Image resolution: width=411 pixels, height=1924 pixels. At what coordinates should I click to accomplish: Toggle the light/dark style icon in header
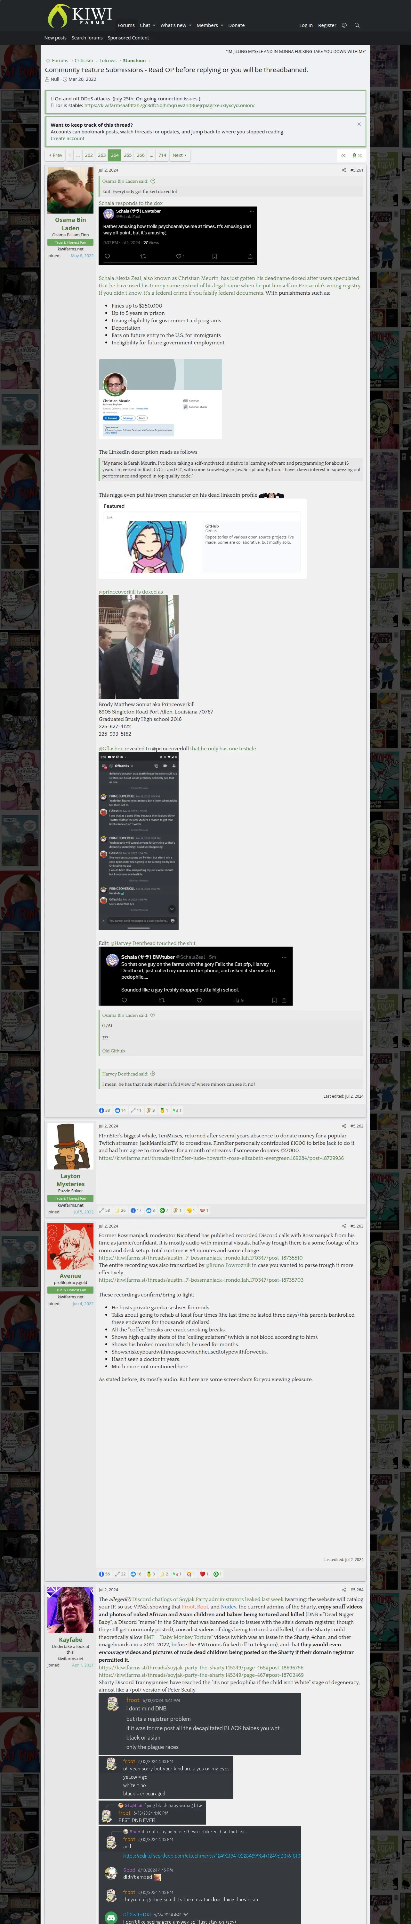click(x=344, y=25)
